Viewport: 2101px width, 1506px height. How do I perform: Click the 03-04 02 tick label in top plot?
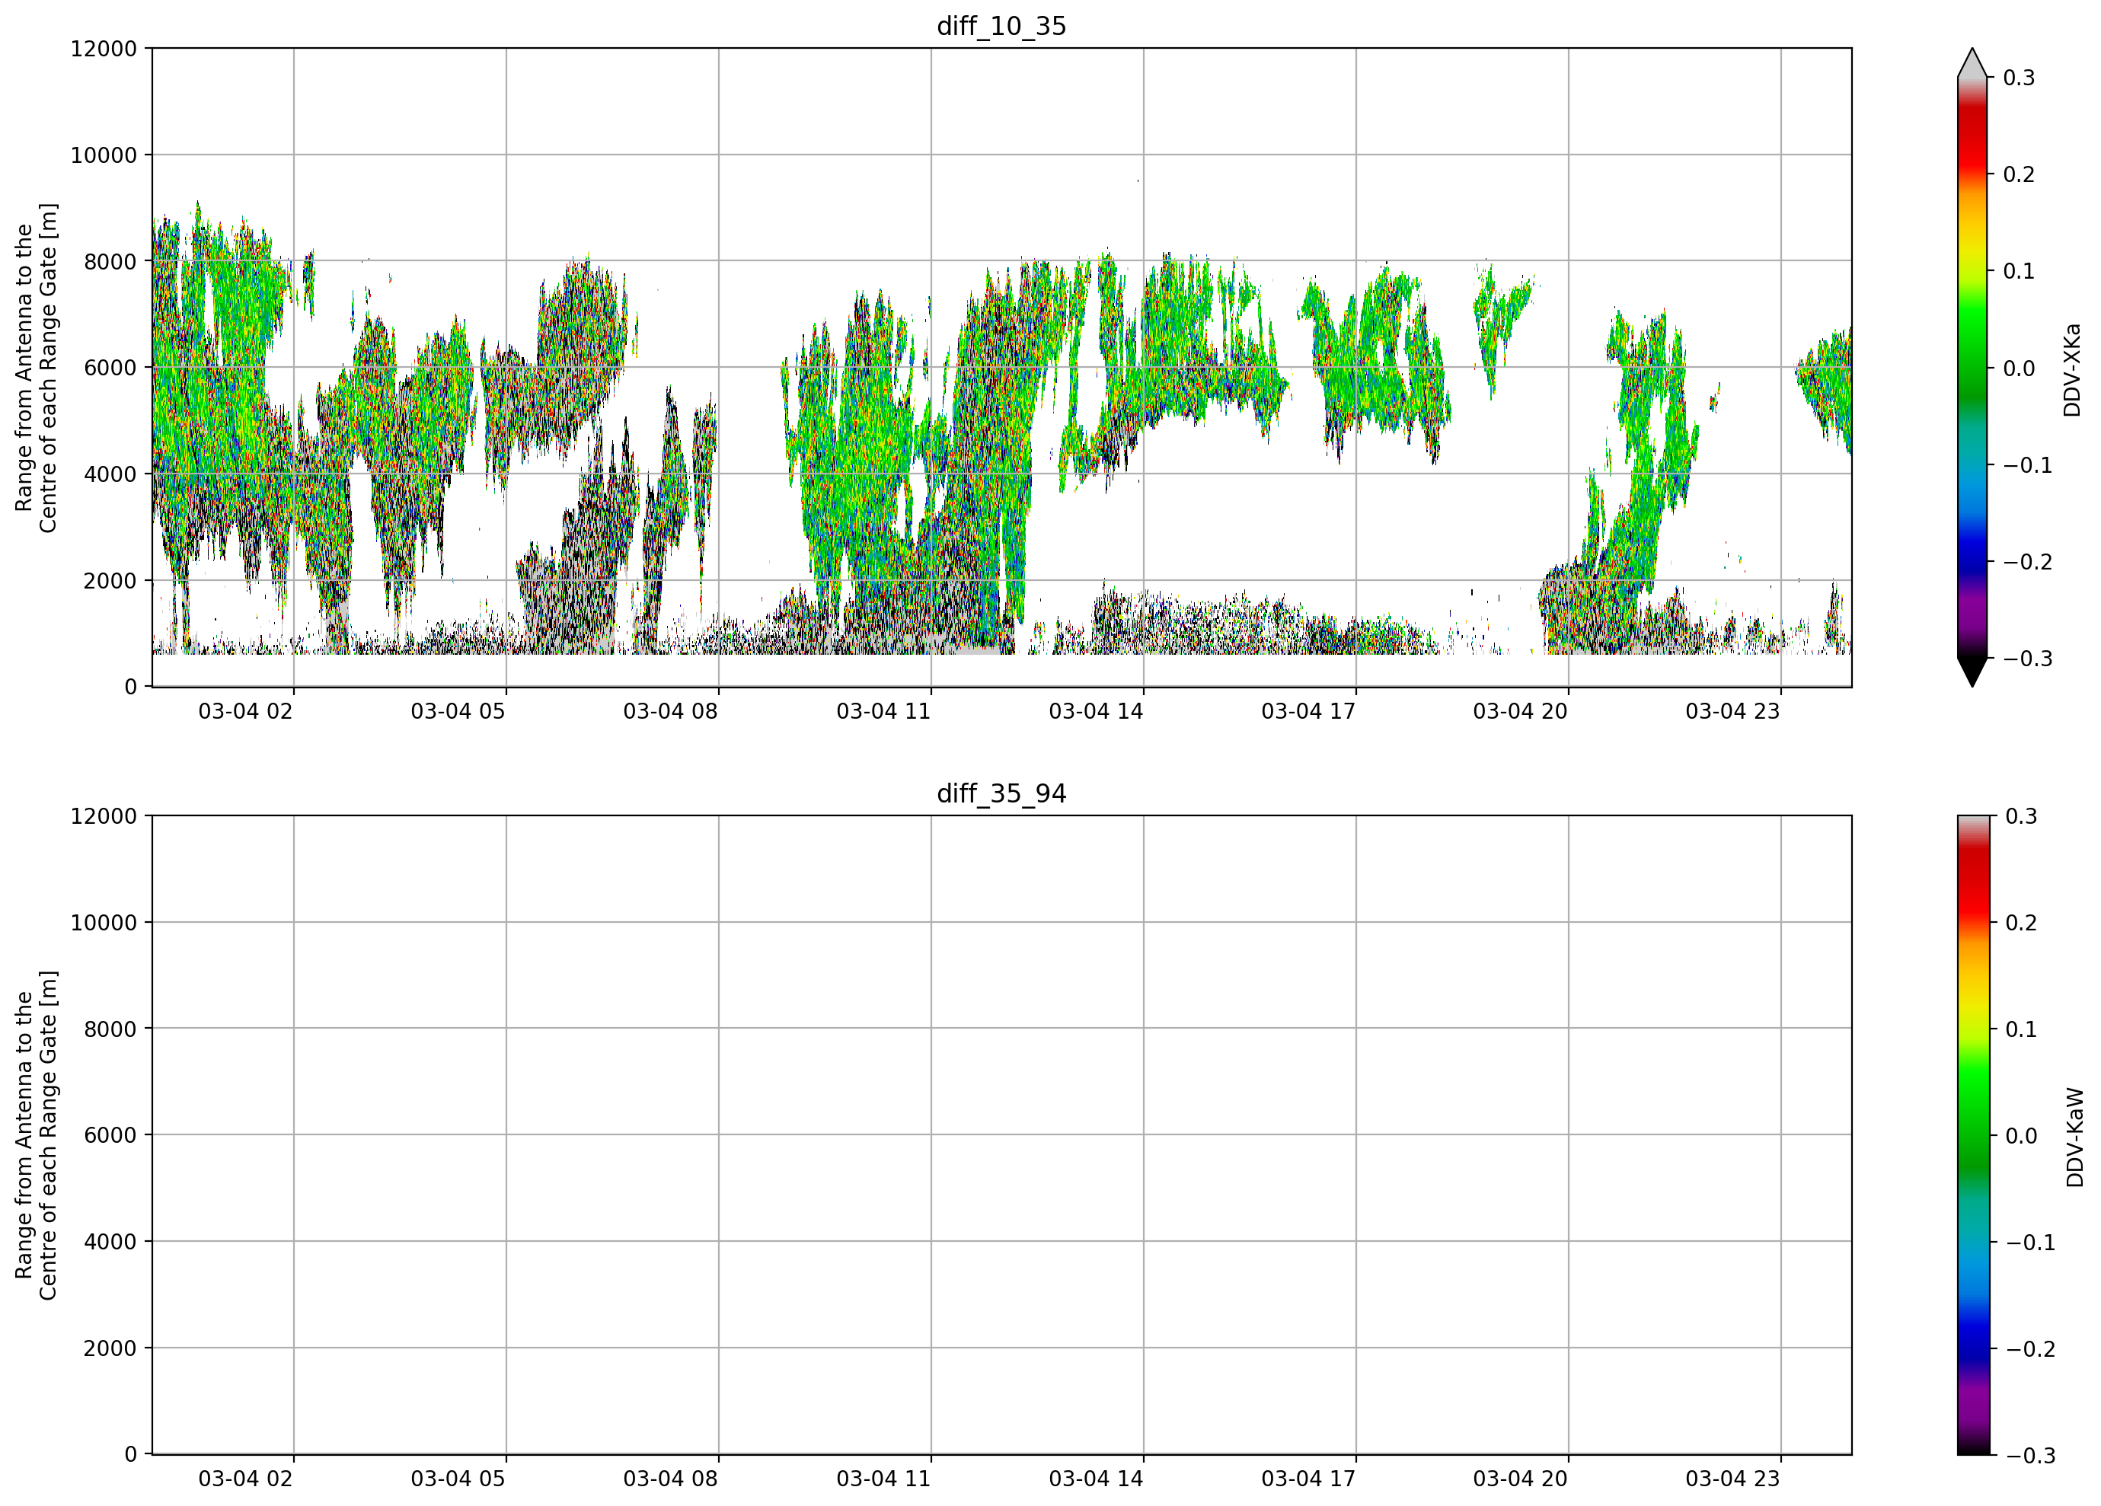pos(245,711)
